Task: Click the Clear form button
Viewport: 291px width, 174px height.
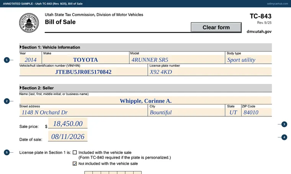Action: [216, 27]
